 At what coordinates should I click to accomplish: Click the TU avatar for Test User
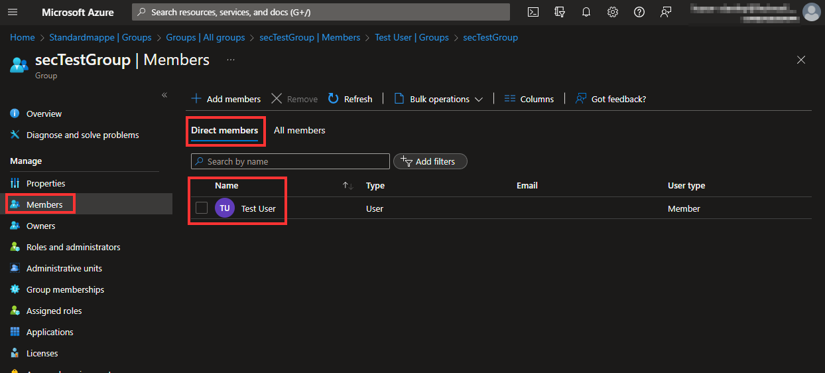tap(225, 208)
